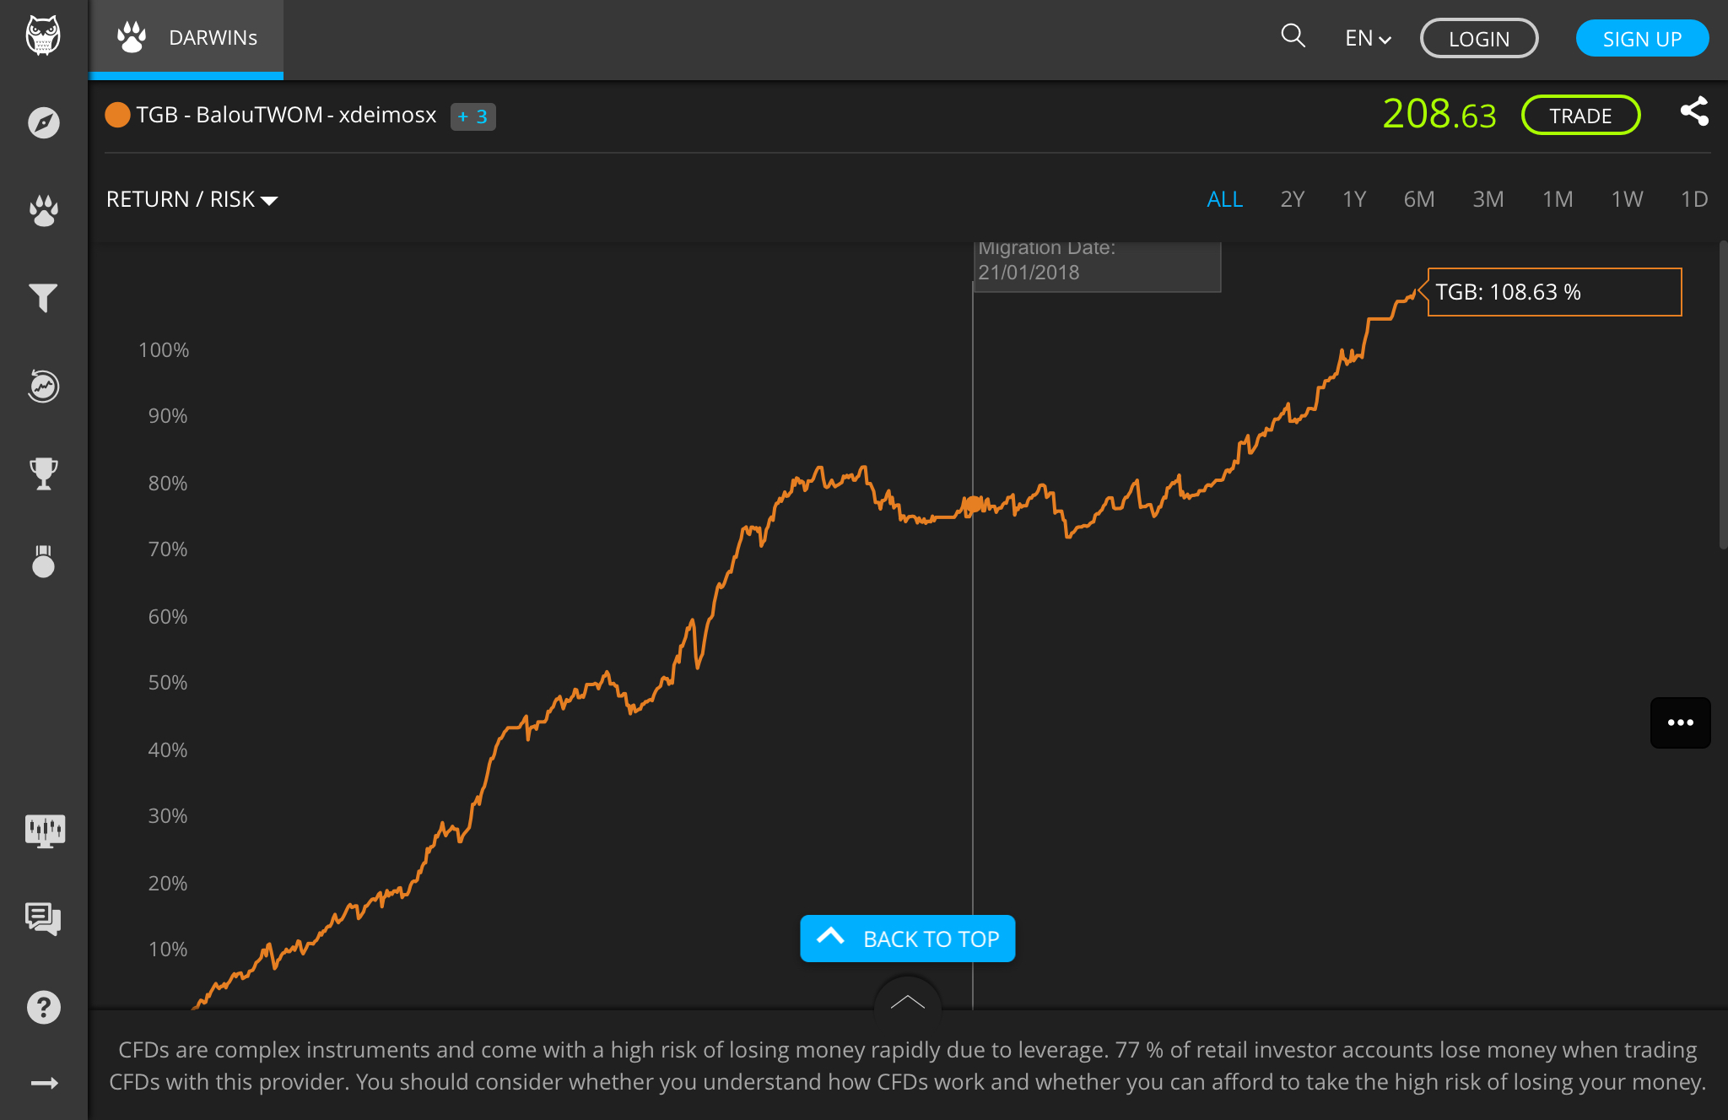Screen dimensions: 1728x1120
Task: Click the share icon
Action: [x=1694, y=111]
